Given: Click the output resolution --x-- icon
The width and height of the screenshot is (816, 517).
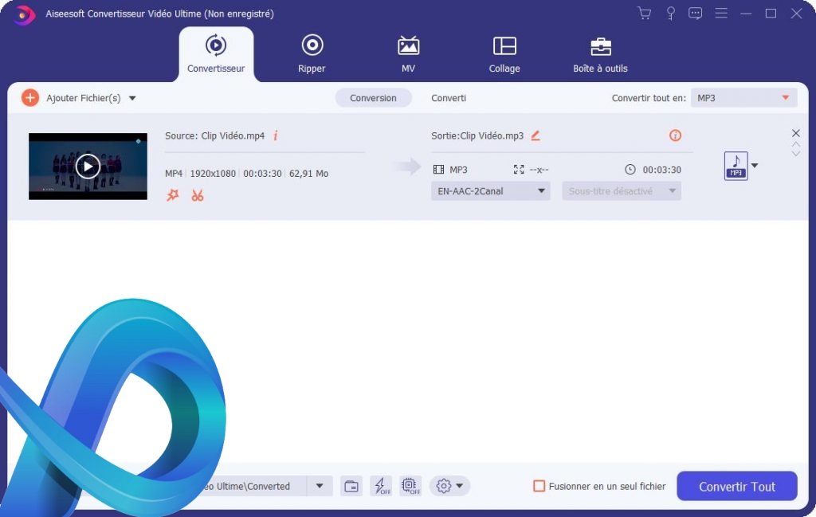Looking at the screenshot, I should (x=519, y=170).
